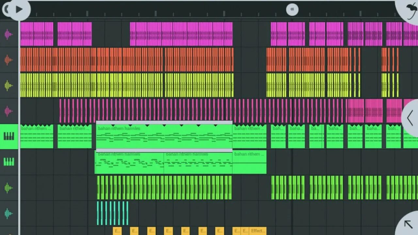Select the first 'bahan rithem' clip on the highlighted piano track
The width and height of the screenshot is (418, 235).
37,136
